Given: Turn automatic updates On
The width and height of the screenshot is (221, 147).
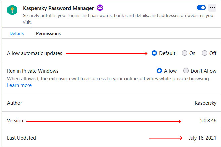Looking at the screenshot, I should [x=185, y=53].
